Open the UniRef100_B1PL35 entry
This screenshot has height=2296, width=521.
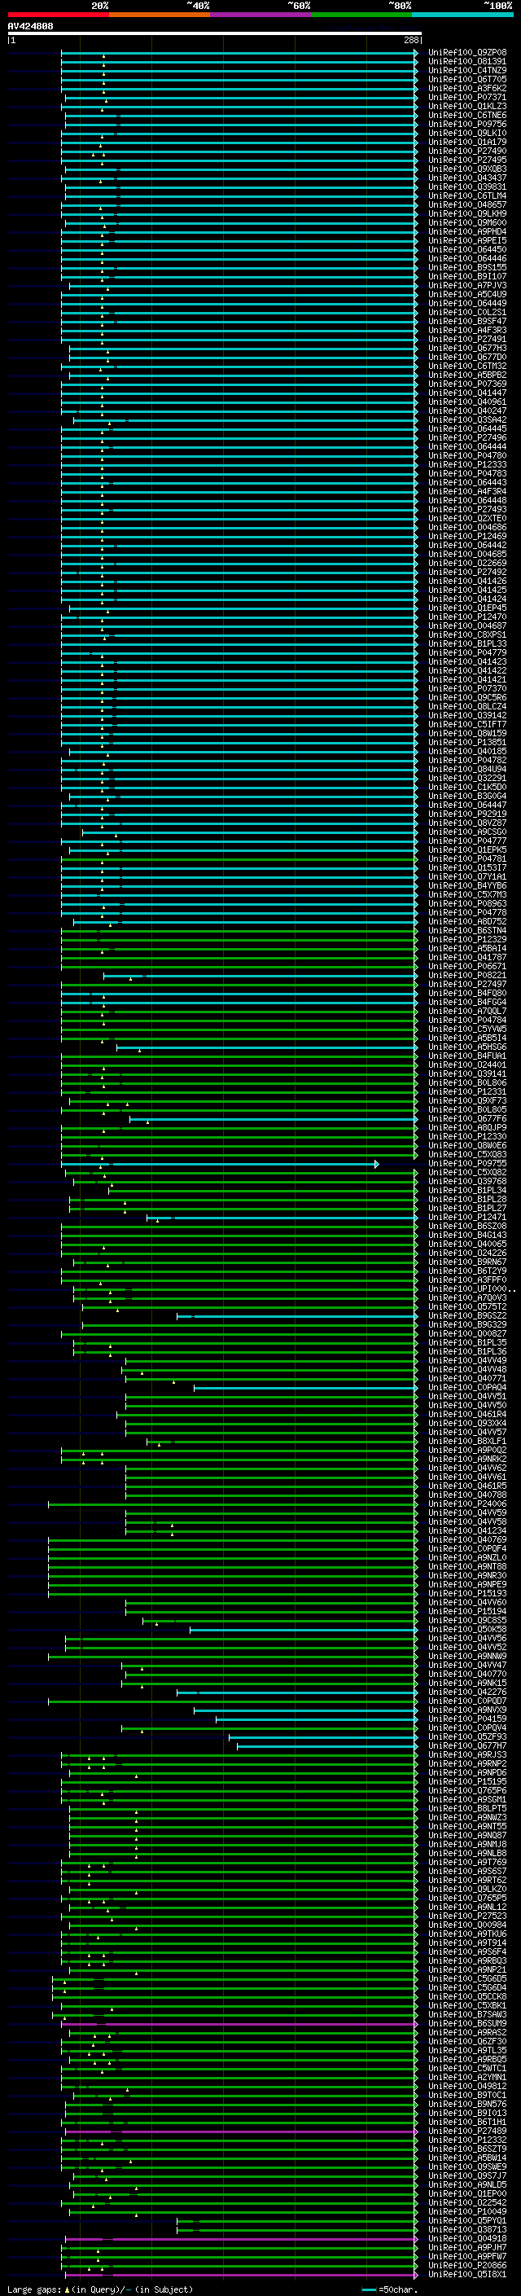[467, 1342]
